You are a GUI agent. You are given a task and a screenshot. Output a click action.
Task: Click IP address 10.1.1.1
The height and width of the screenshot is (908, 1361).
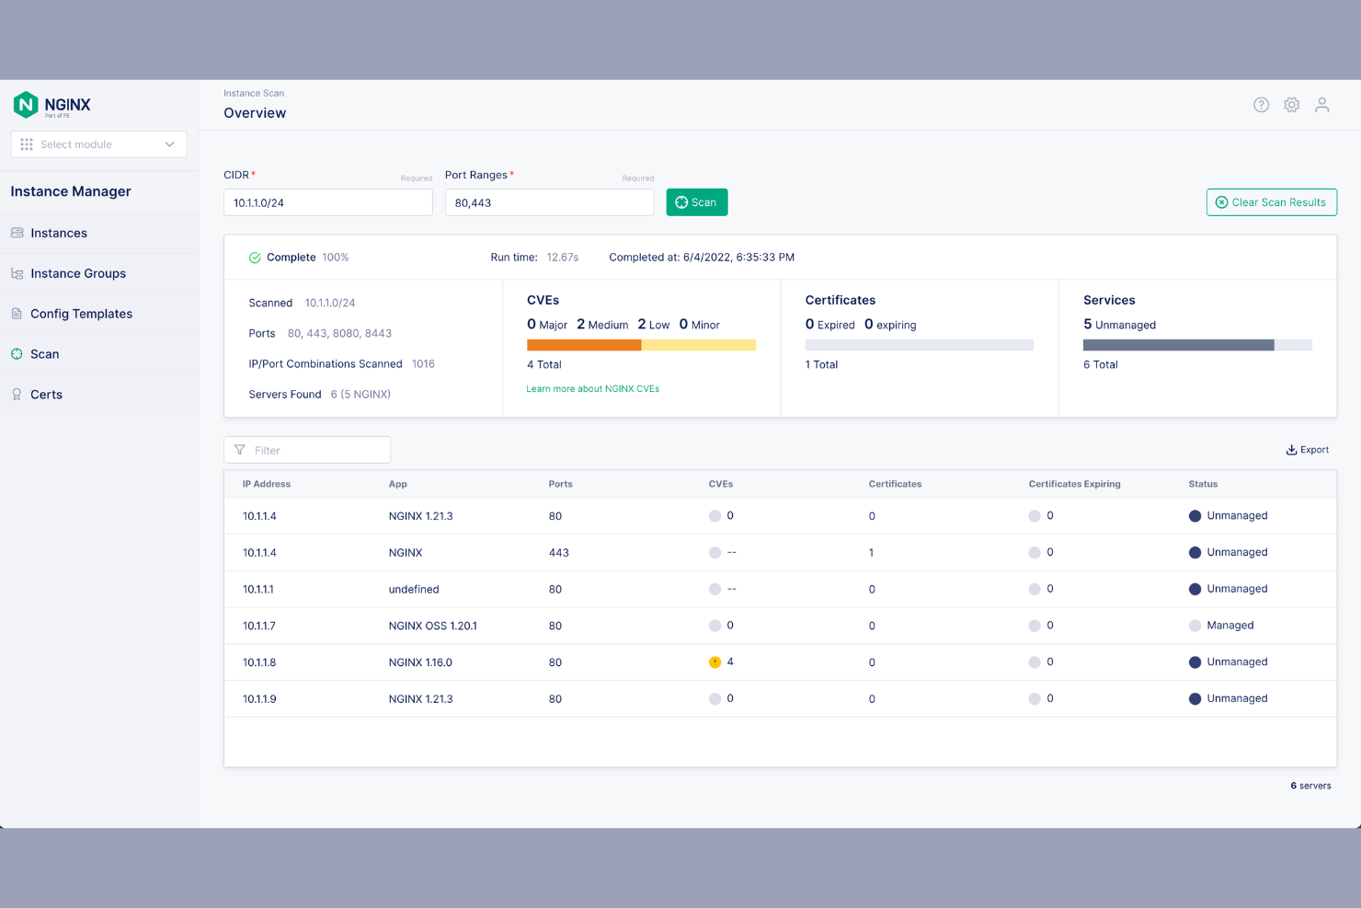tap(258, 589)
